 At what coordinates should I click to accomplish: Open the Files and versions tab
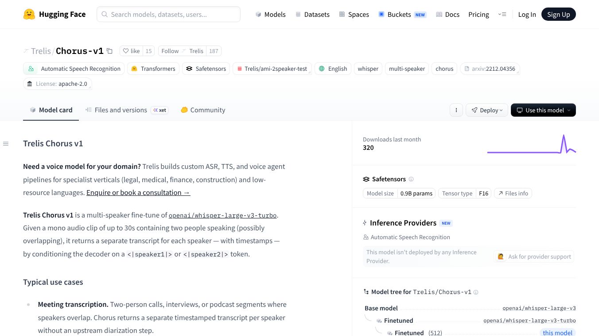(127, 110)
